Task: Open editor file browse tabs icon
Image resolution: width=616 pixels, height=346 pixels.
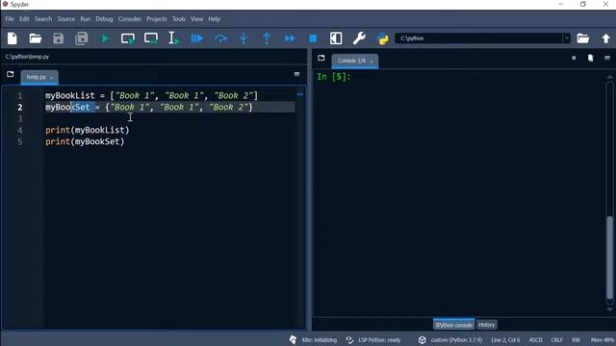Action: pyautogui.click(x=11, y=74)
